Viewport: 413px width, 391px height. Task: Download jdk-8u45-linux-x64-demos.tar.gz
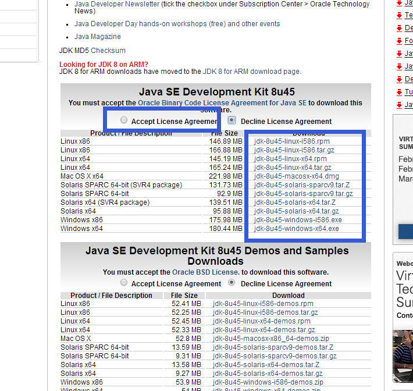click(264, 329)
